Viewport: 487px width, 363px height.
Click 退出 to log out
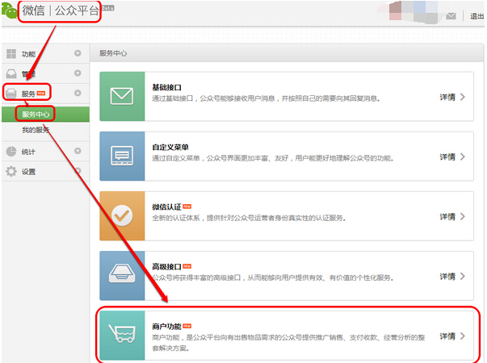477,16
